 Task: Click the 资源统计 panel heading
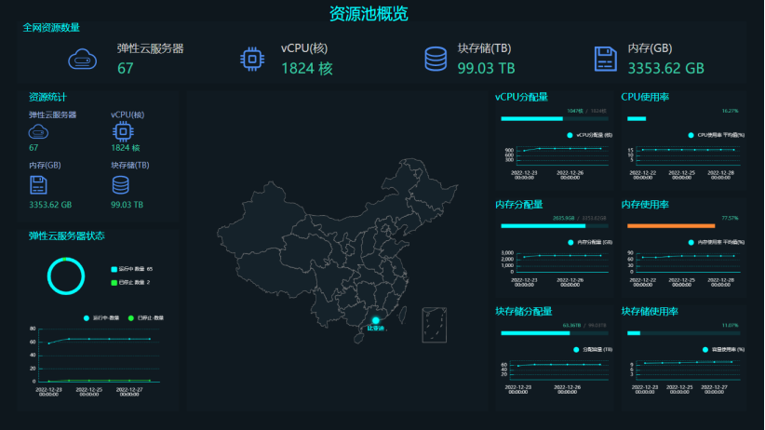(47, 97)
